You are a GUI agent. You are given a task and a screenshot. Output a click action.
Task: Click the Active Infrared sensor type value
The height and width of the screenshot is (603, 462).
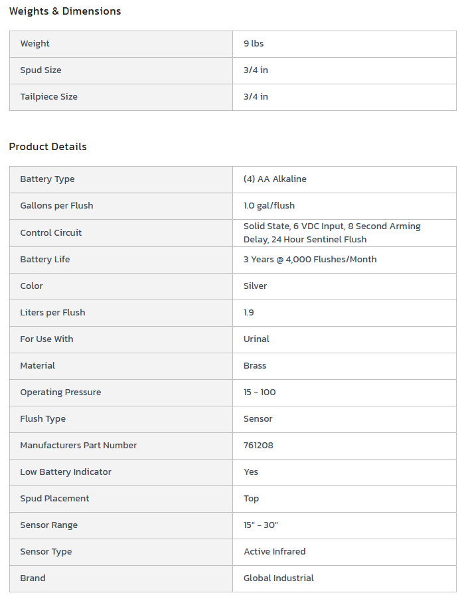click(274, 552)
